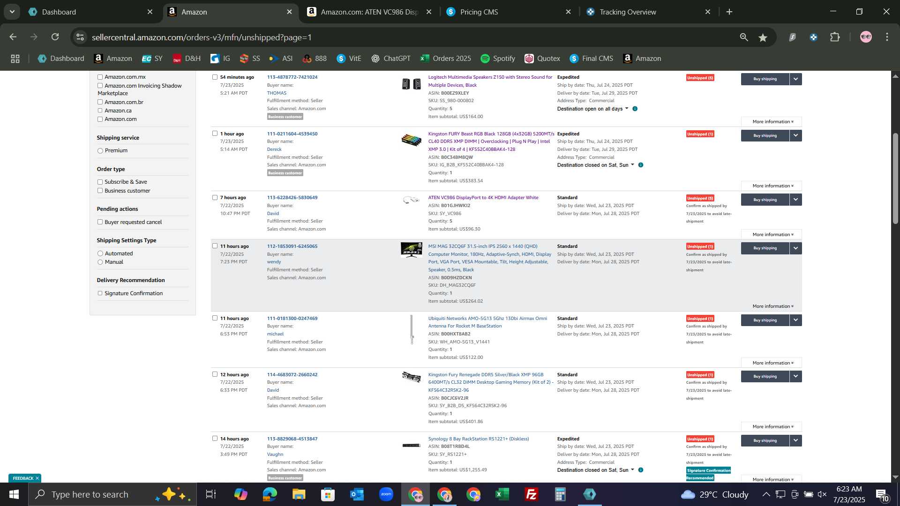Viewport: 900px width, 506px height.
Task: Open Buy shipping dropdown arrow for Kingston FURY Beast order
Action: click(x=795, y=135)
